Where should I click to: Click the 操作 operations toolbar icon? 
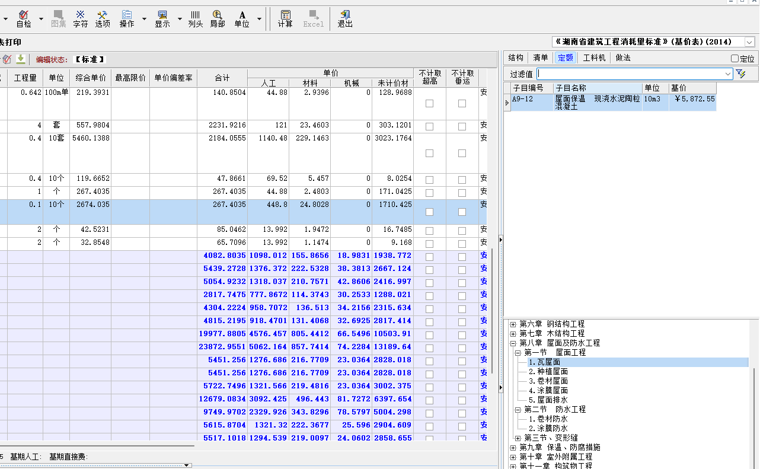tap(127, 18)
